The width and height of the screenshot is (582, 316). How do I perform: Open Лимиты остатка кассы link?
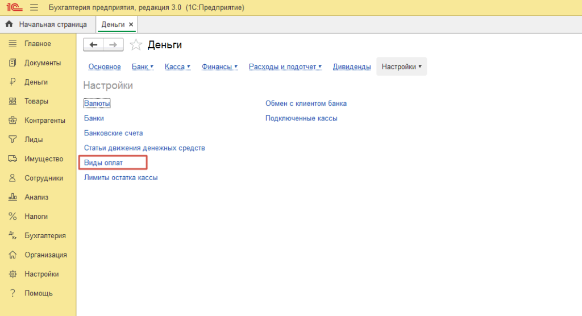[120, 177]
